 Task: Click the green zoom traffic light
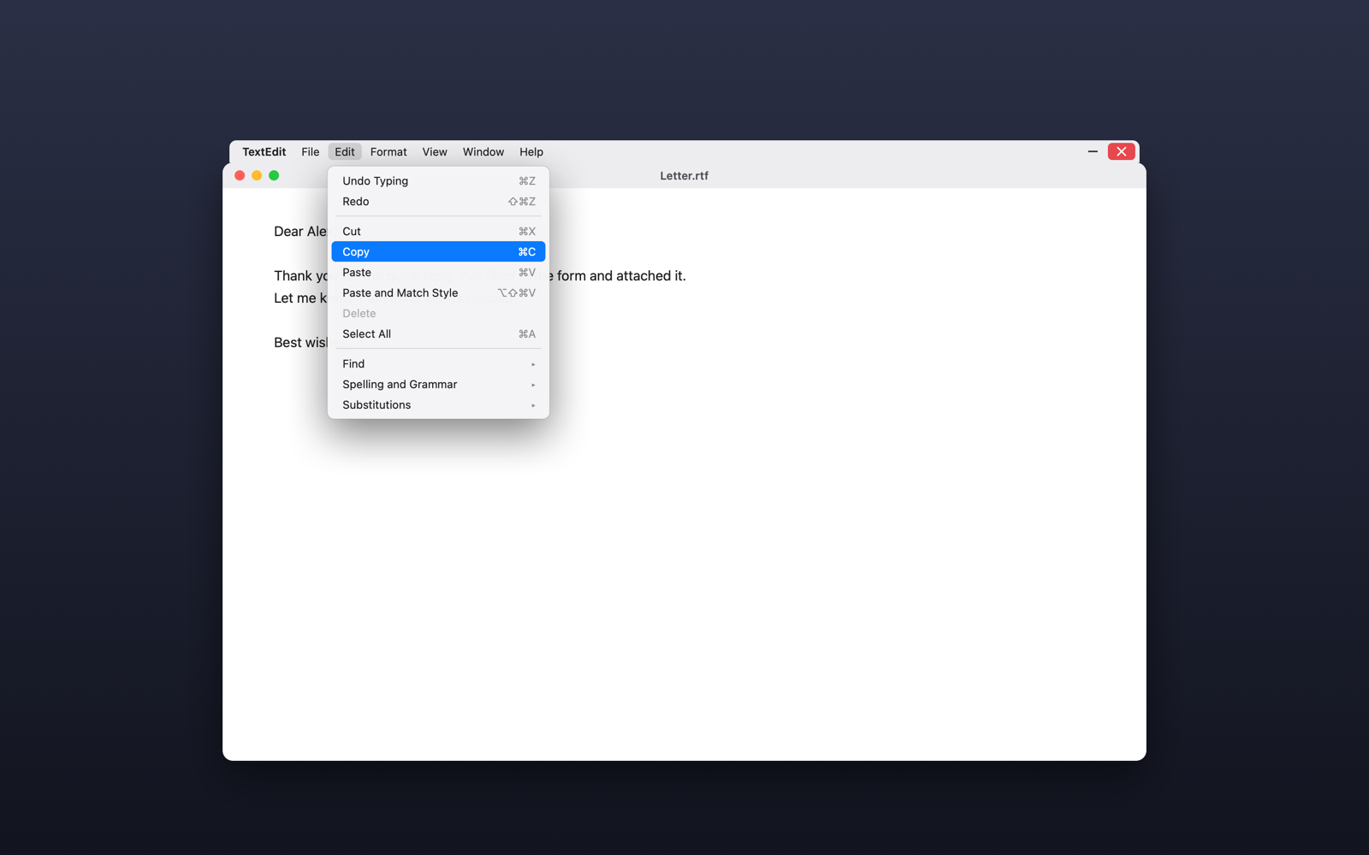pos(274,175)
